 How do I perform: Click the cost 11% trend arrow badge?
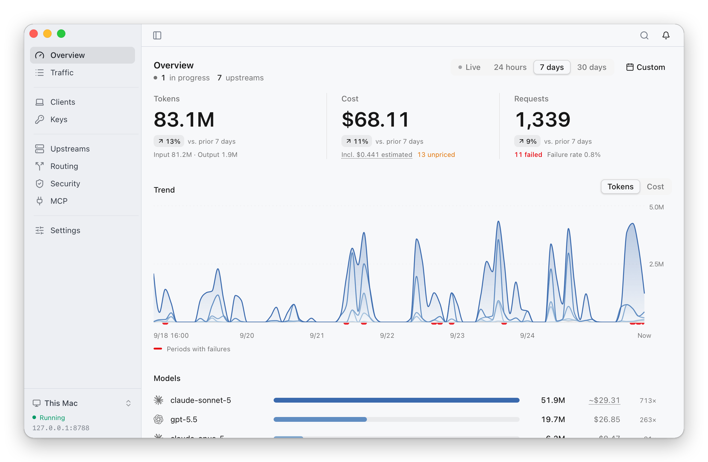coord(357,141)
